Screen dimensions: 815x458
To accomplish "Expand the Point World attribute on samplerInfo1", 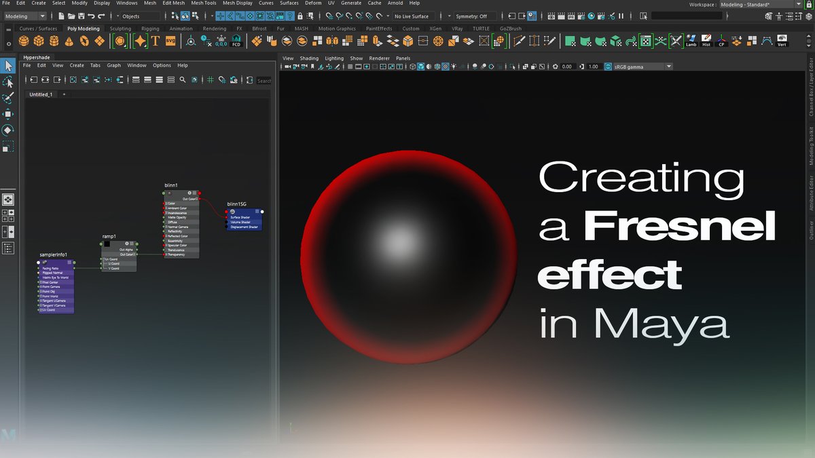I will pyautogui.click(x=42, y=296).
